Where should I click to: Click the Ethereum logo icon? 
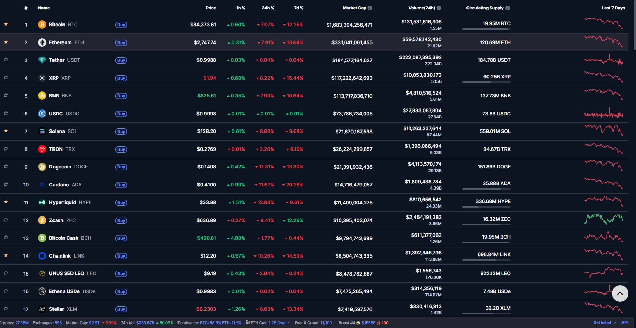click(x=42, y=42)
